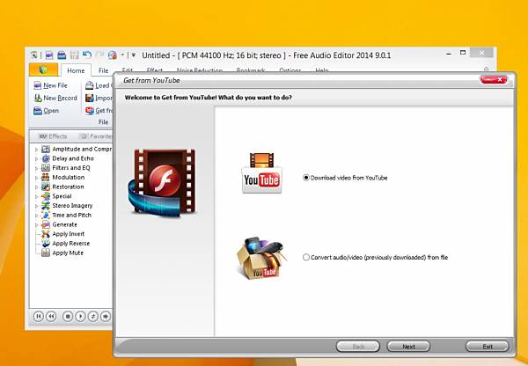Screen dimensions: 528x366
Task: Open the File ribbon tab
Action: pos(103,70)
